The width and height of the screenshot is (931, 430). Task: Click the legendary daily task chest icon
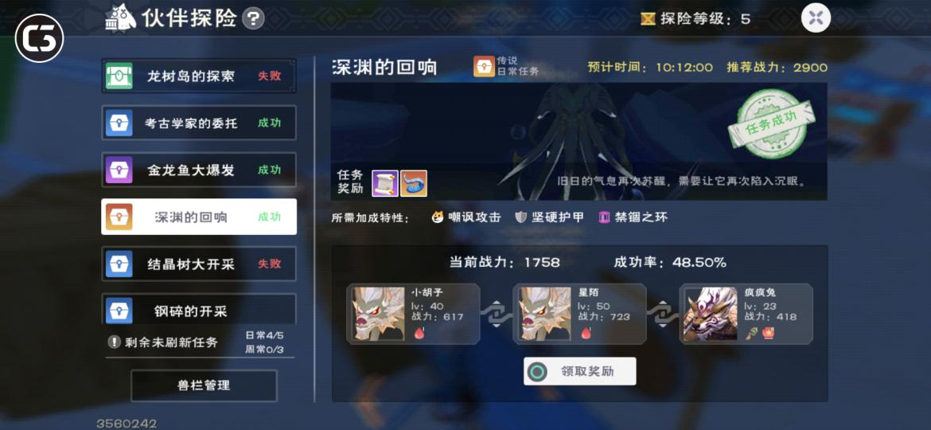click(484, 67)
